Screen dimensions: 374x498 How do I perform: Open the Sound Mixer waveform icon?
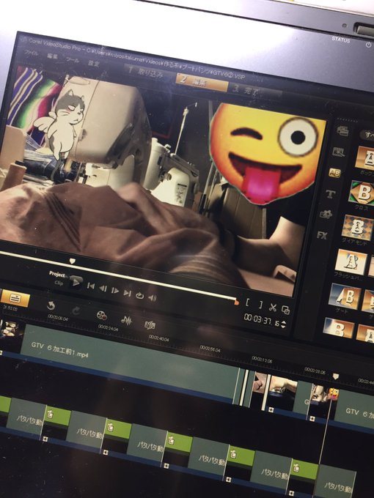[126, 320]
